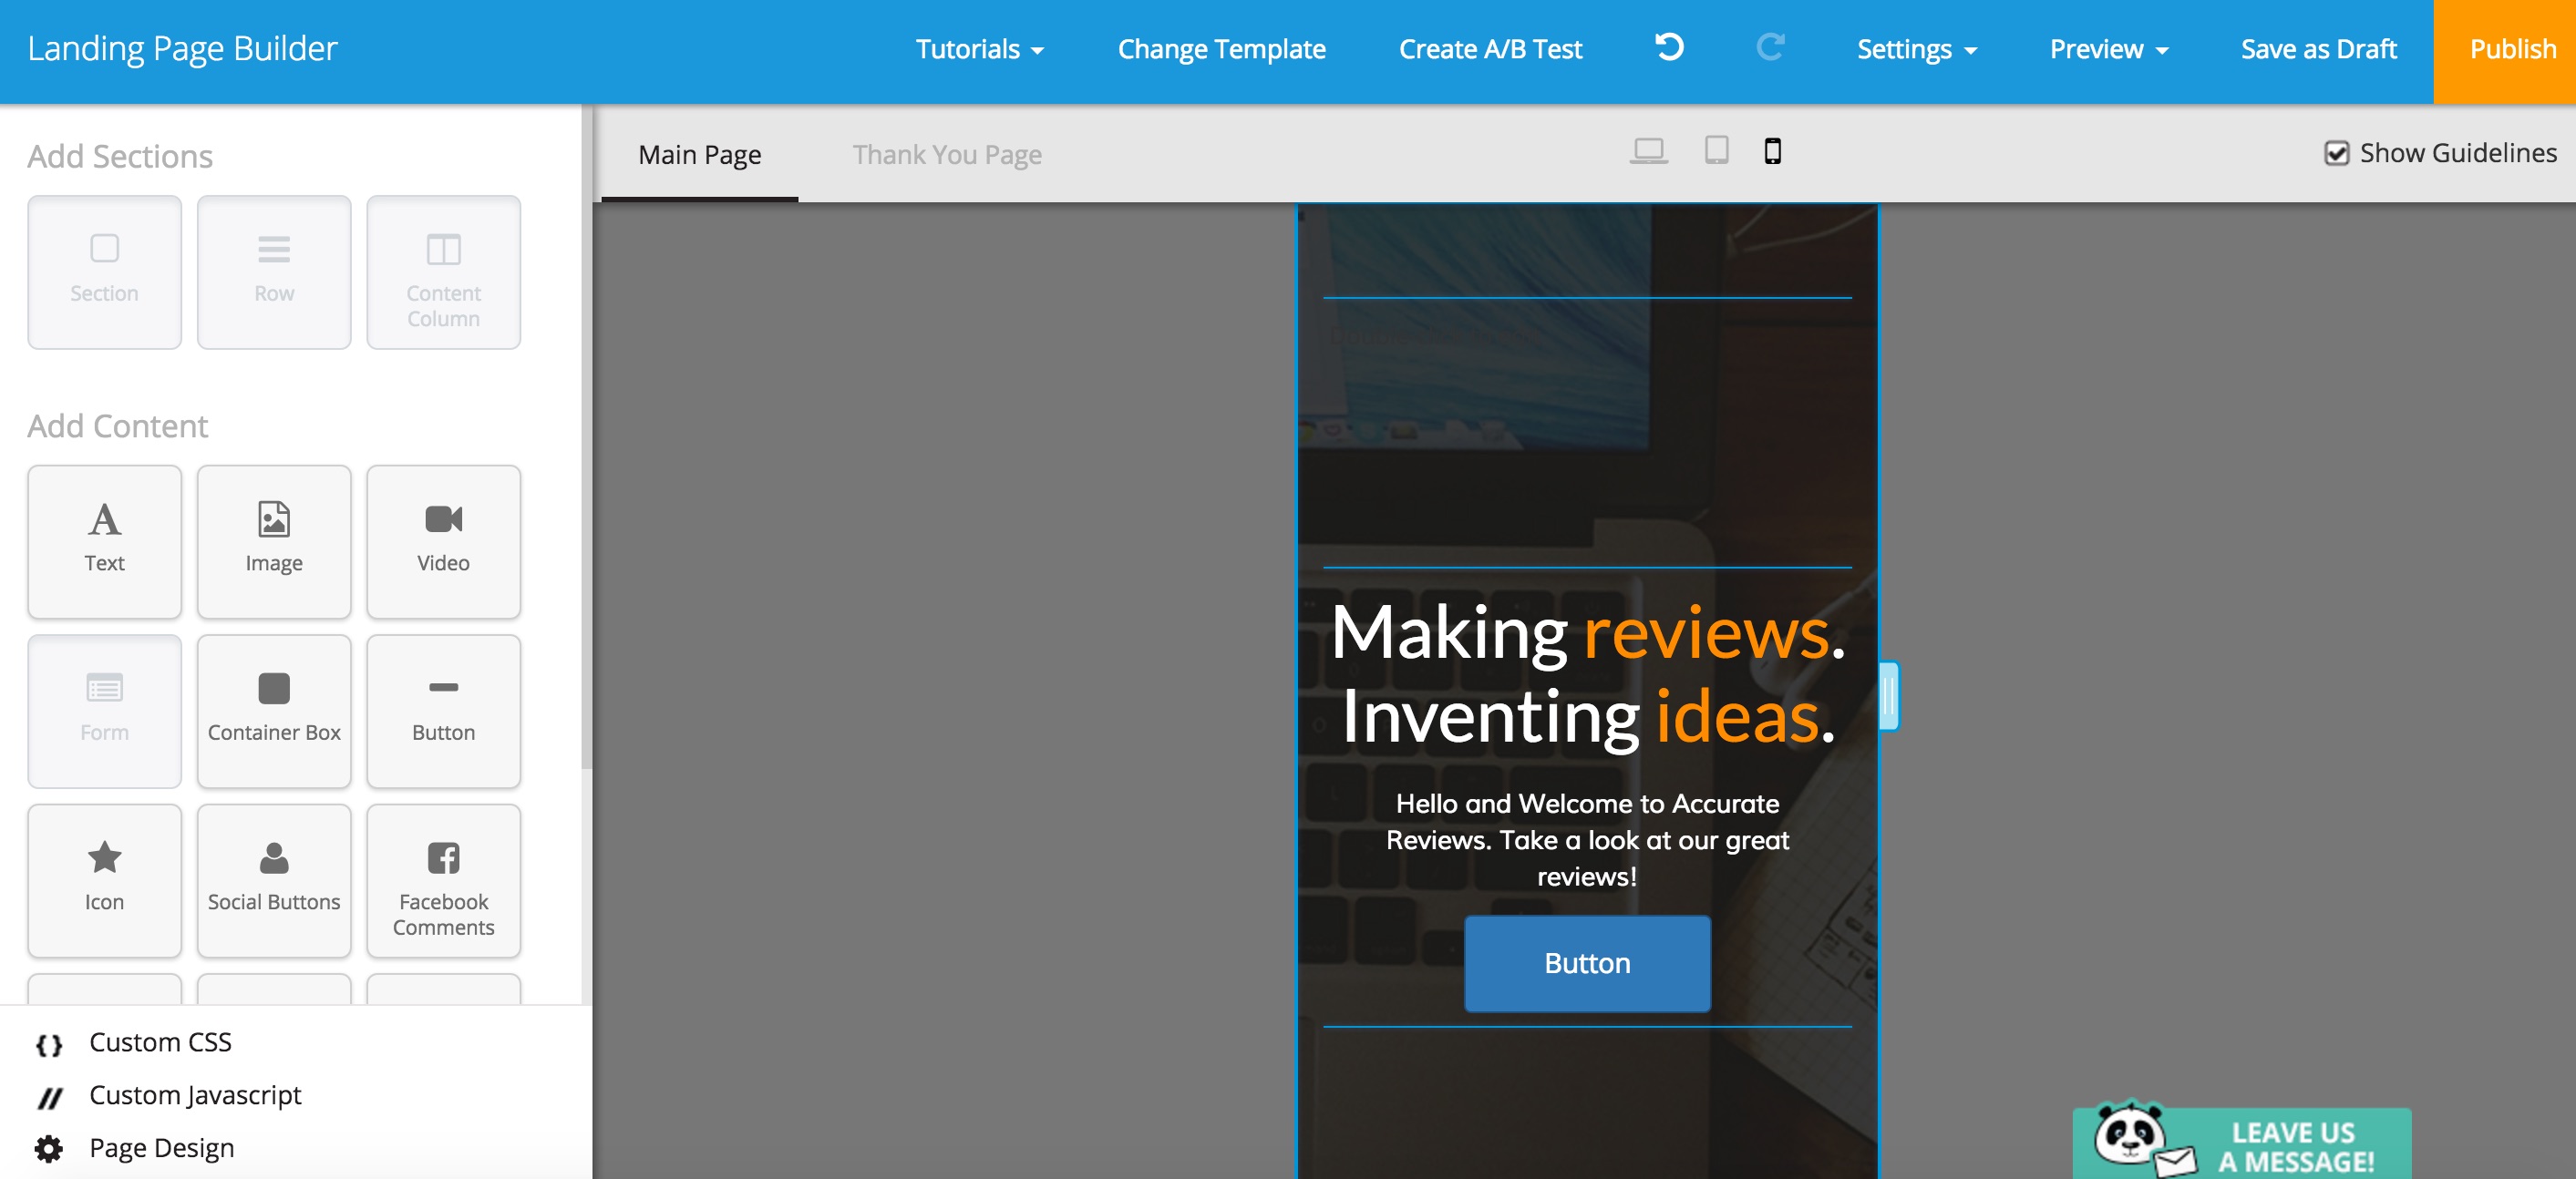
Task: Open the Preview dropdown
Action: 2108,49
